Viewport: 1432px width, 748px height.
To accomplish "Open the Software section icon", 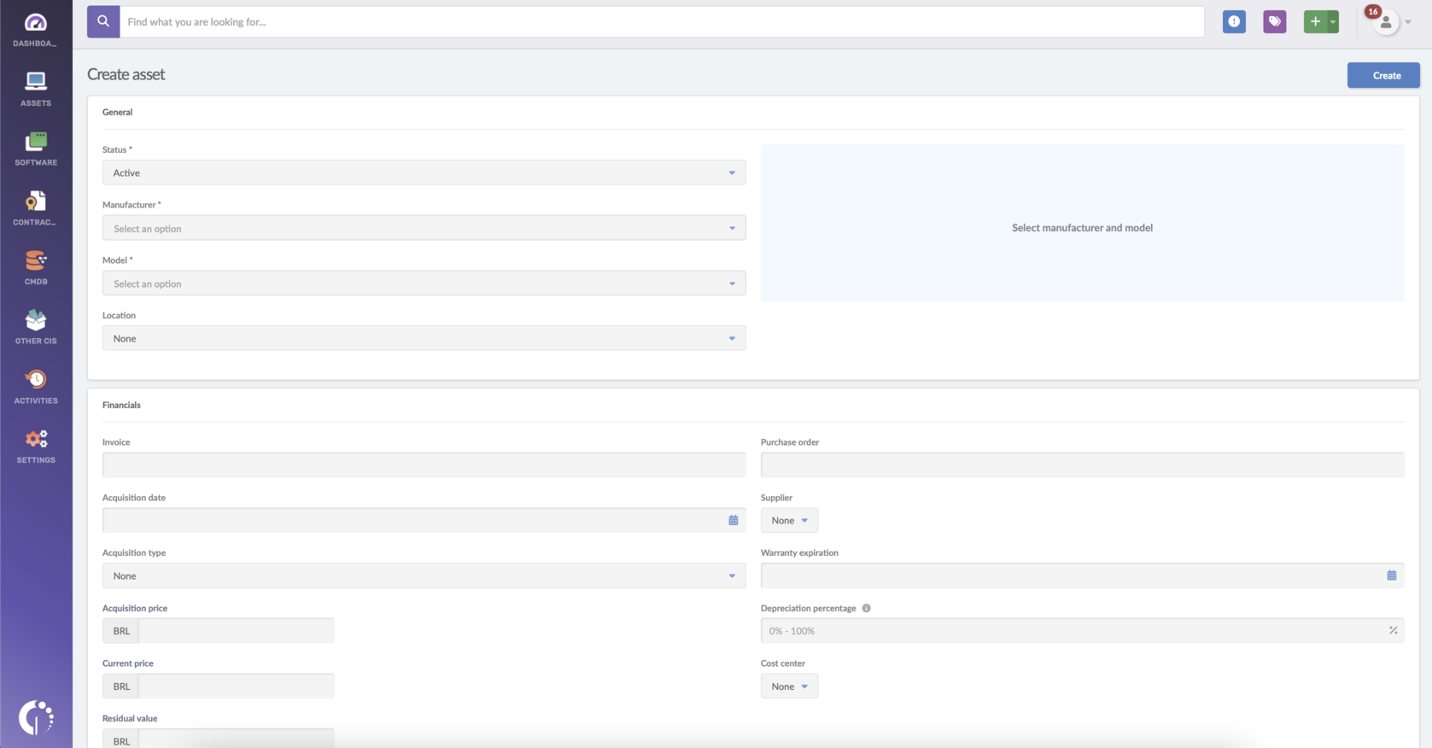I will tap(35, 149).
